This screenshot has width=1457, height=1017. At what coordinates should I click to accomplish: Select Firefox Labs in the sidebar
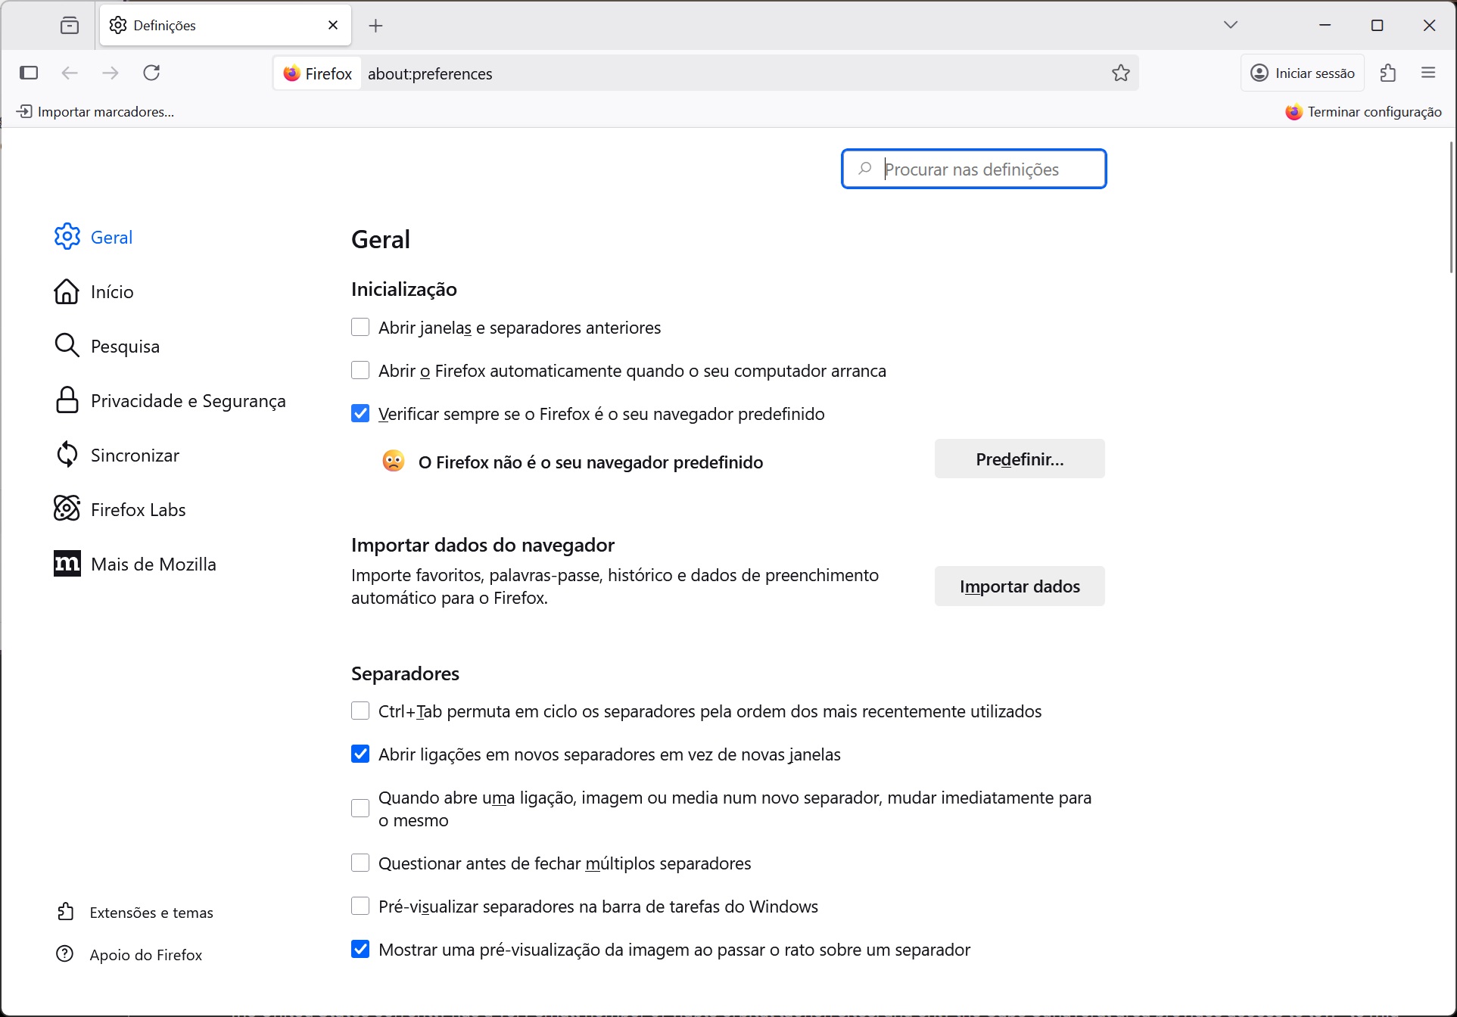[x=138, y=509]
